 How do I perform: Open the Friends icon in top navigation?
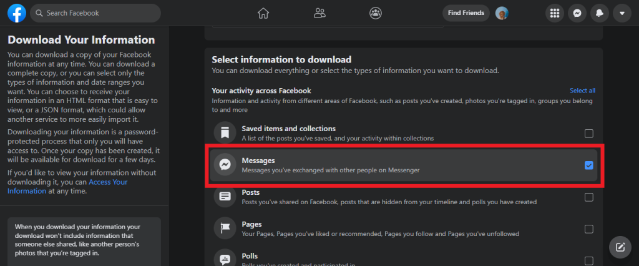[x=320, y=13]
